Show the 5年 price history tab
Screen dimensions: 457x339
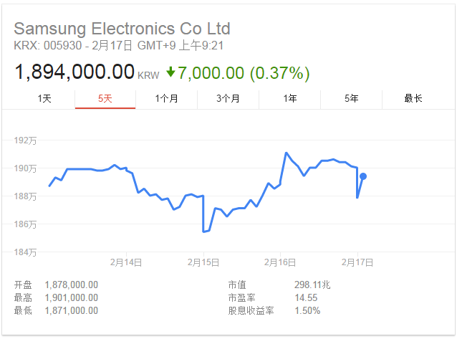coord(351,99)
